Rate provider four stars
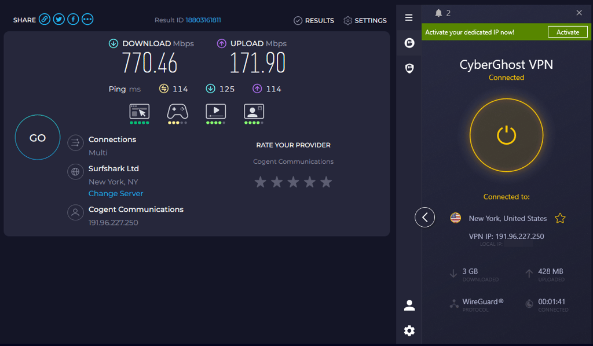Screen dimensions: 593x346 tap(310, 182)
